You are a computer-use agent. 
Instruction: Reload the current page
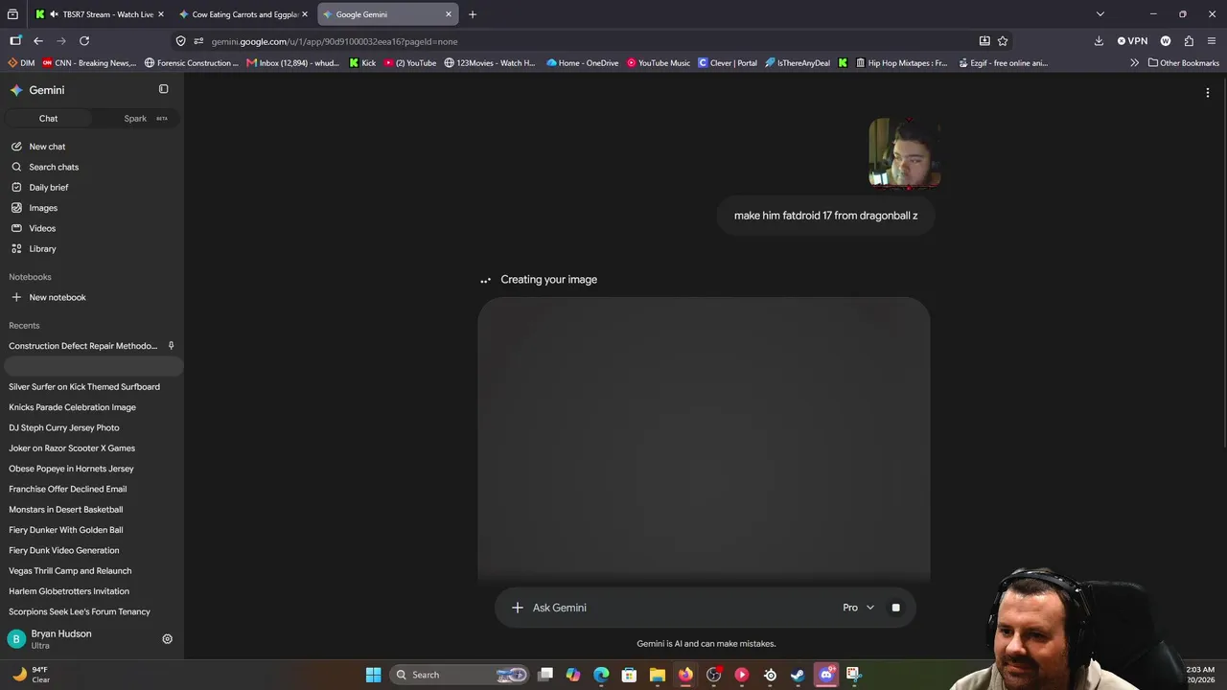click(84, 41)
